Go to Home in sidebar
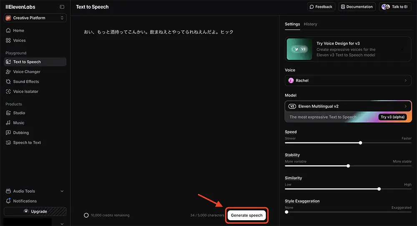417x226 pixels. pyautogui.click(x=35, y=30)
